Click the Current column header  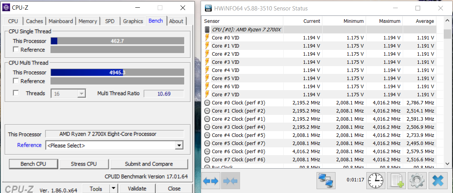pos(303,21)
